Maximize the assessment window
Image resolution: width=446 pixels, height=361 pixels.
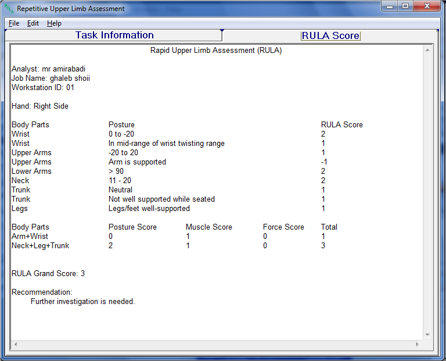(x=405, y=7)
